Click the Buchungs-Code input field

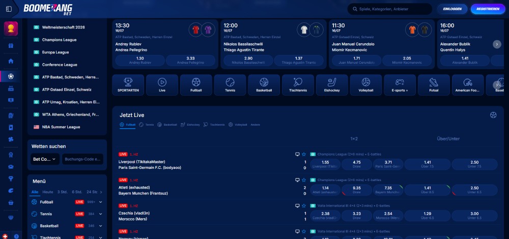tap(83, 159)
